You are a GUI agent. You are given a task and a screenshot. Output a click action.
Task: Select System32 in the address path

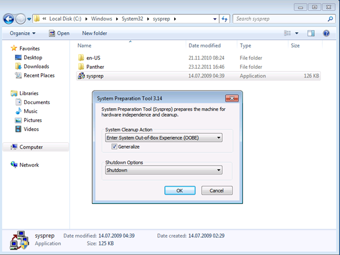pyautogui.click(x=132, y=19)
